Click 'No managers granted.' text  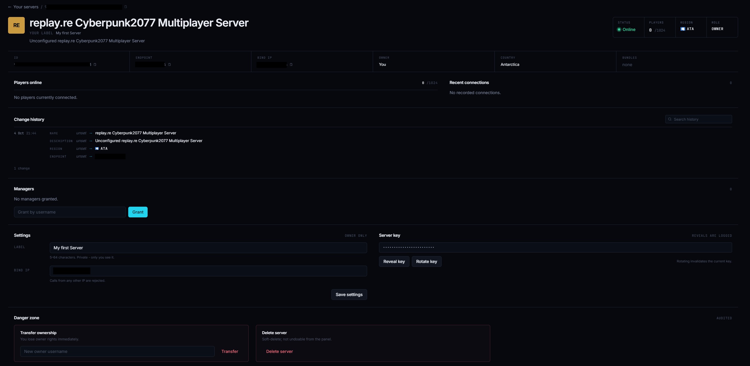[x=36, y=199]
